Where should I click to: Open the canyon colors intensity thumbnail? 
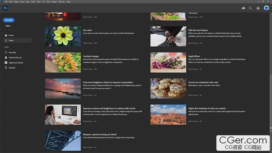pos(168,114)
